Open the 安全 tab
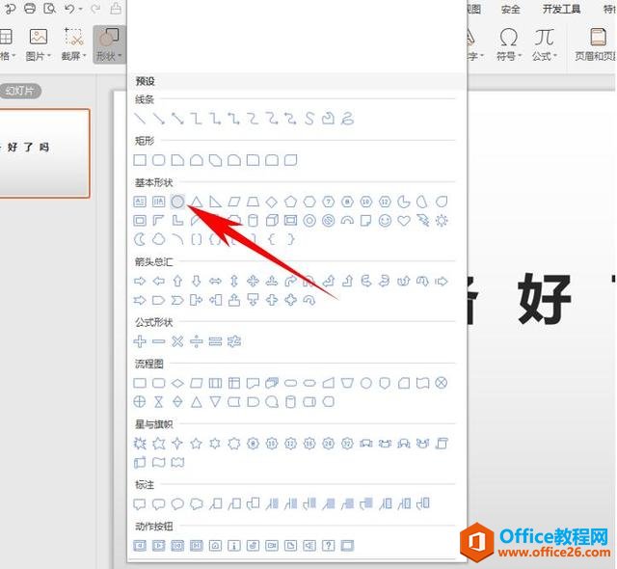Image resolution: width=617 pixels, height=569 pixels. 511,9
